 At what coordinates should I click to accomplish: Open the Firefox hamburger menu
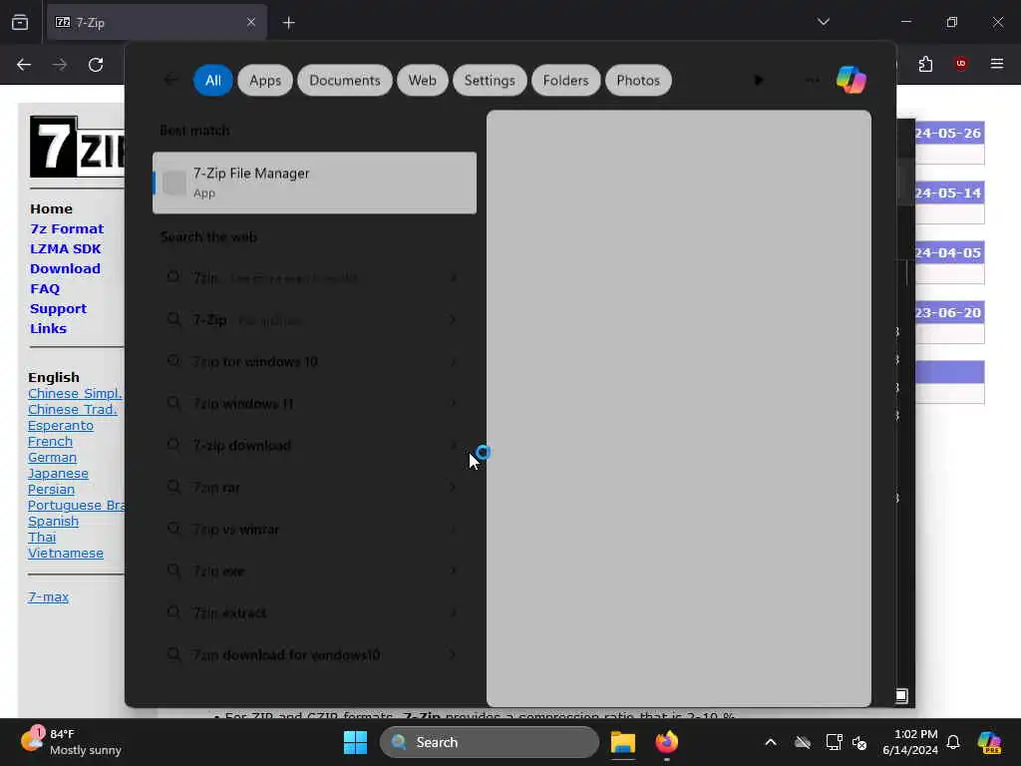point(997,64)
